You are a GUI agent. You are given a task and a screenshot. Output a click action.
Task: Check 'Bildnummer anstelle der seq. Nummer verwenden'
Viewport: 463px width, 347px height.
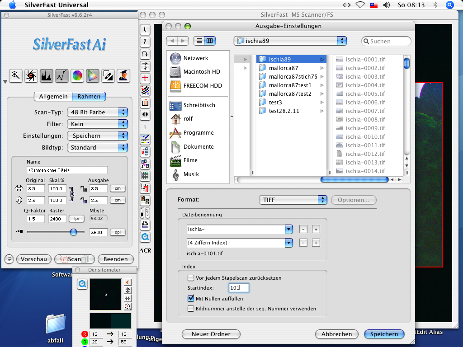(x=191, y=309)
